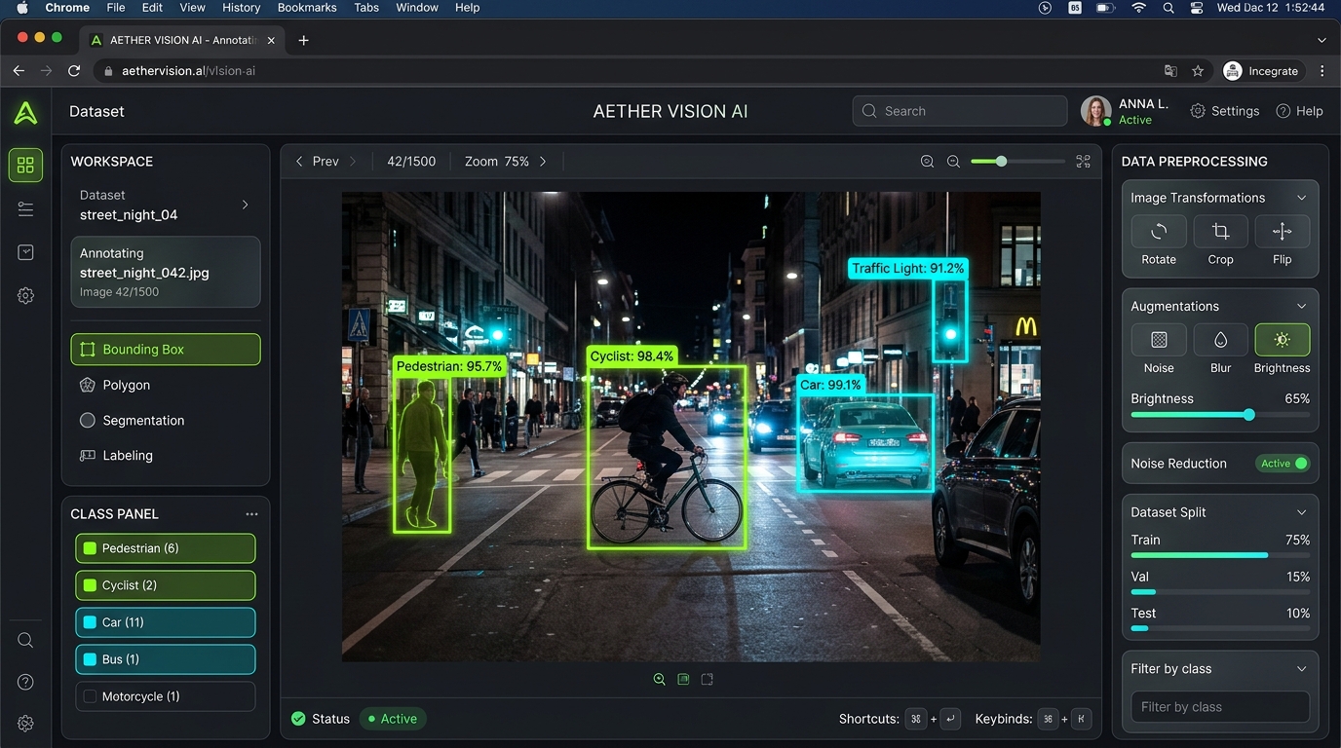1341x748 pixels.
Task: Click the Class Panel three-dots menu
Action: click(251, 514)
